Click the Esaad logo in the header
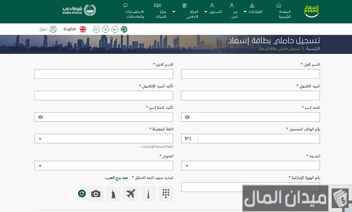 tap(311, 11)
